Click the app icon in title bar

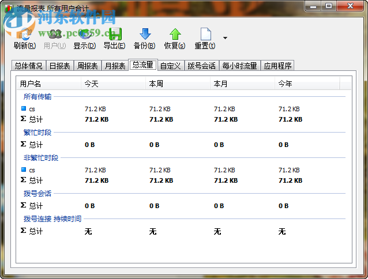pos(9,9)
